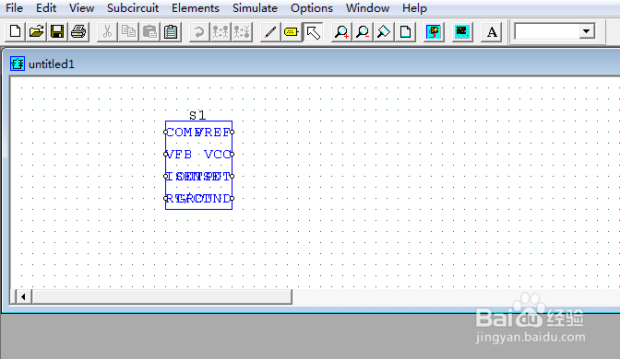The width and height of the screenshot is (620, 359).
Task: Click the Run Simulation icon
Action: tap(434, 31)
